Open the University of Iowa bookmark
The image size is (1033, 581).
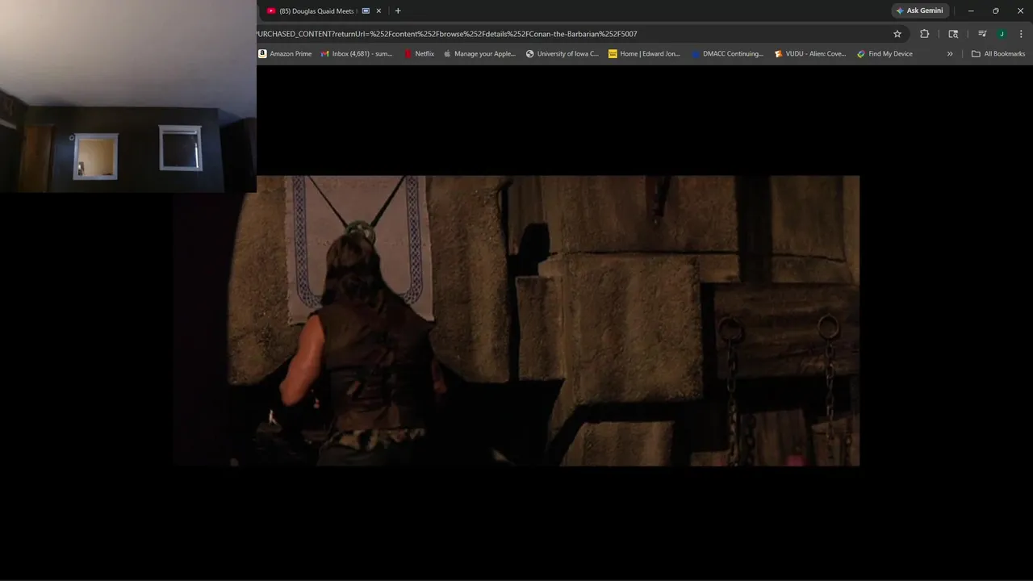coord(563,54)
